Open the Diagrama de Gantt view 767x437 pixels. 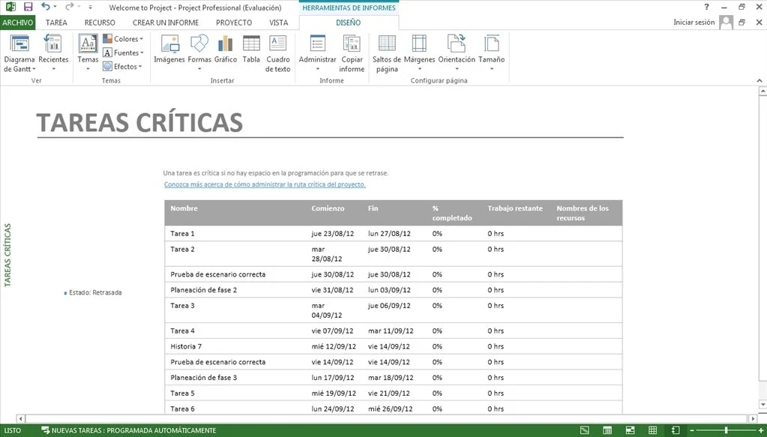point(19,53)
